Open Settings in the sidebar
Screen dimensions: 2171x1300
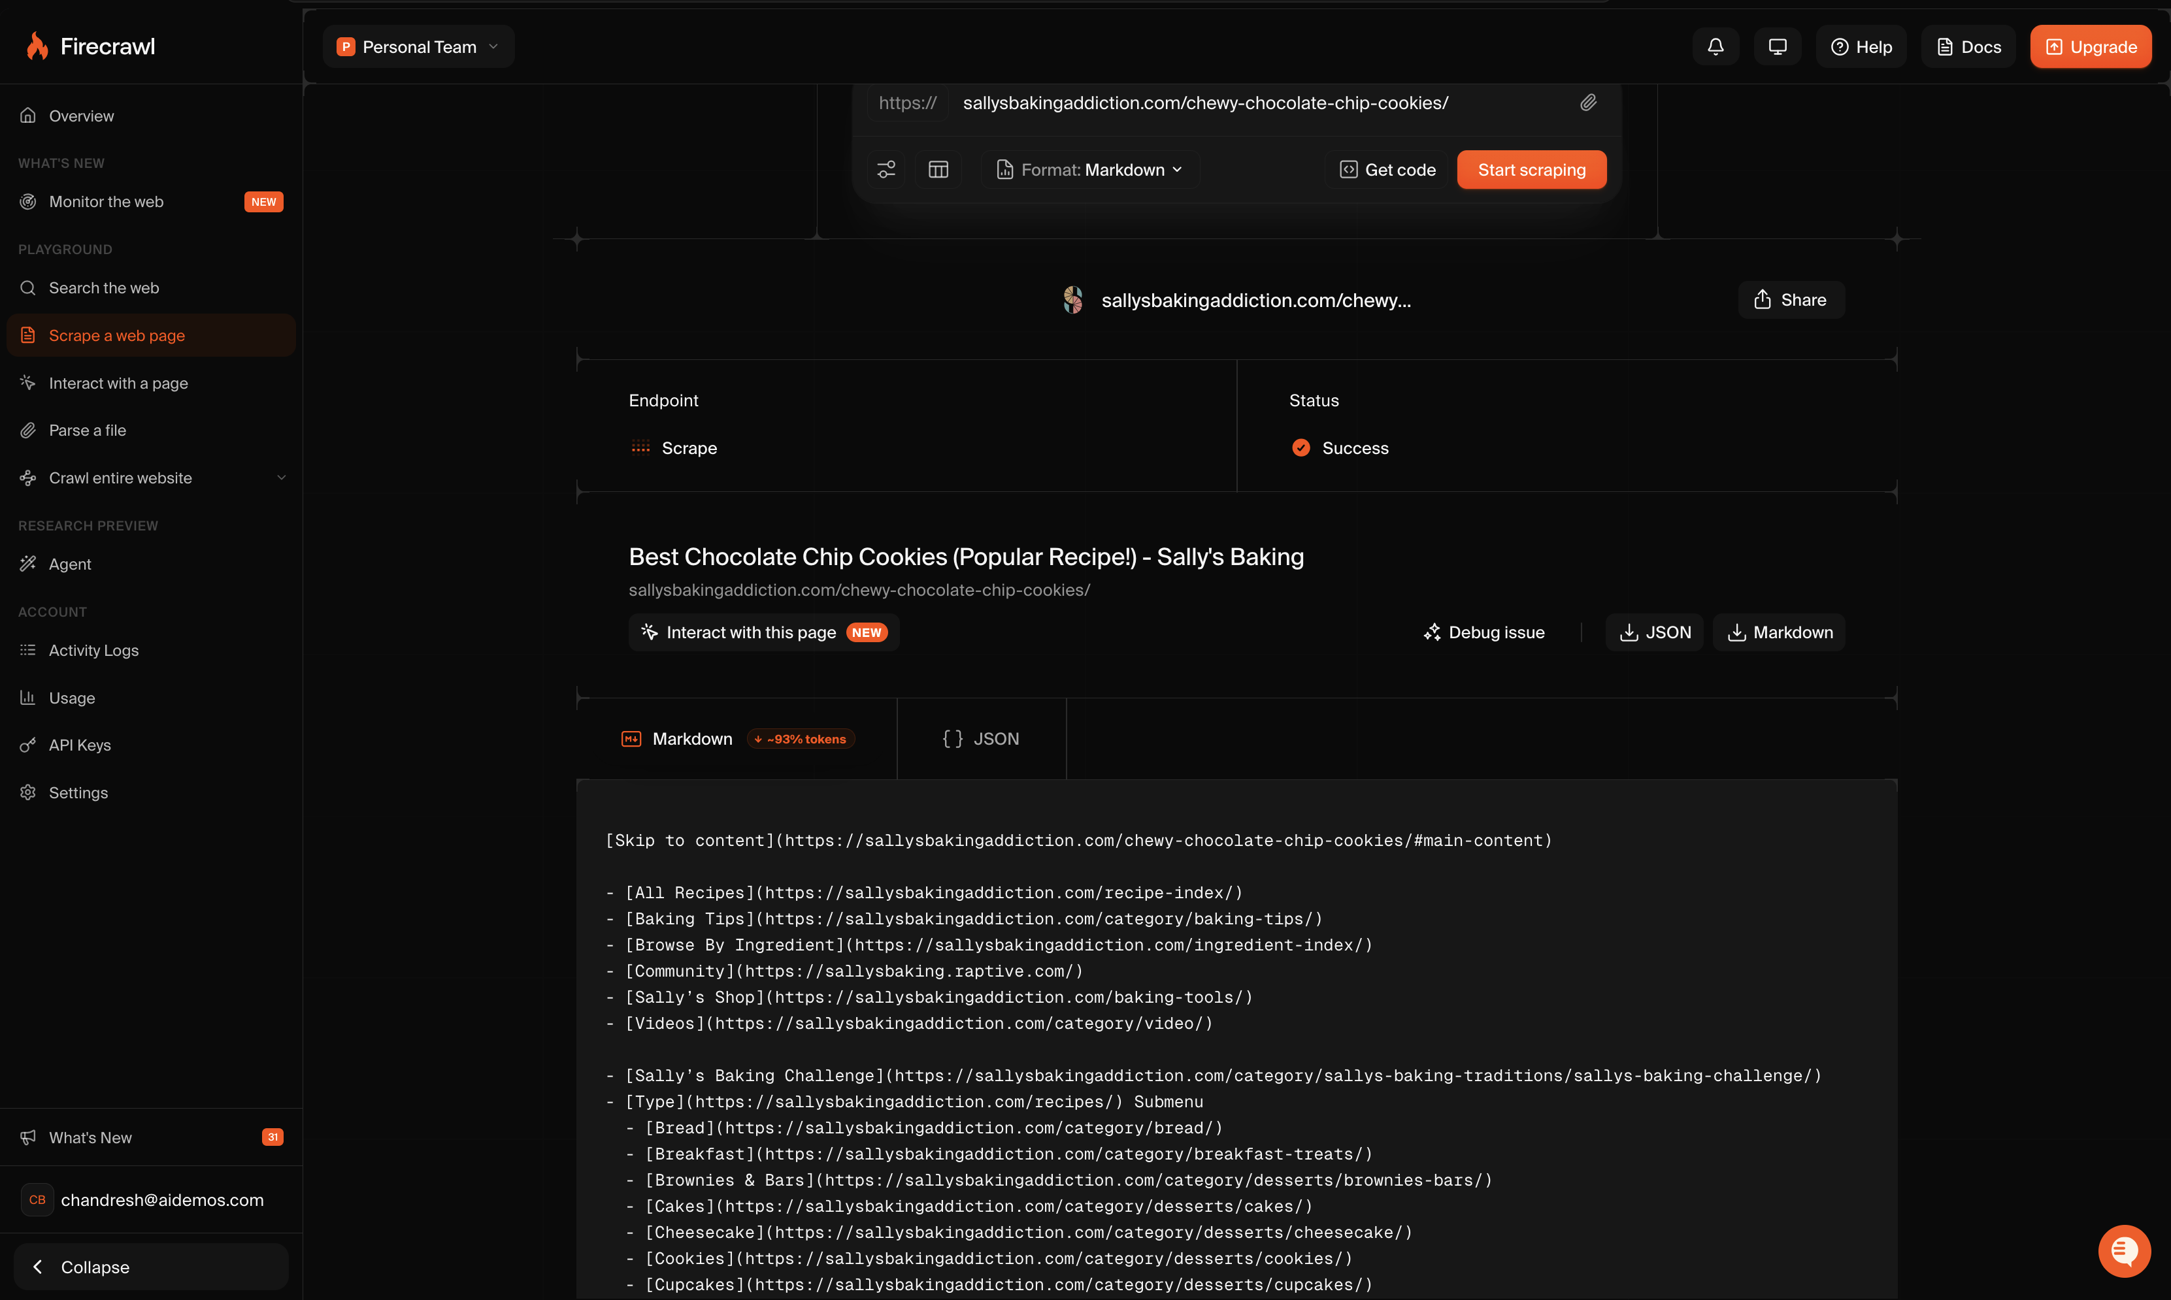pos(151,792)
